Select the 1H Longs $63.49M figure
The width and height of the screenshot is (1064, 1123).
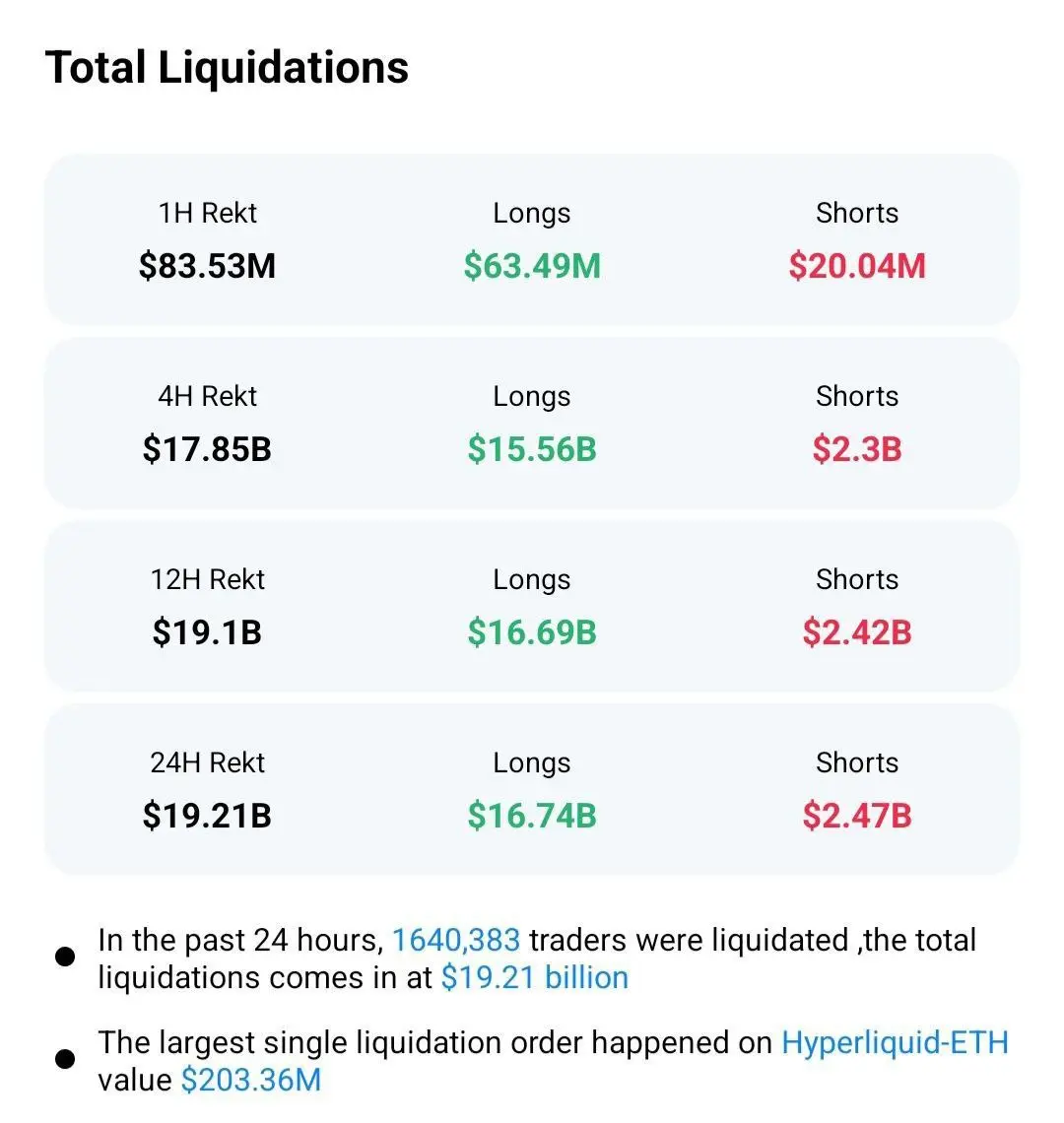[x=532, y=266]
